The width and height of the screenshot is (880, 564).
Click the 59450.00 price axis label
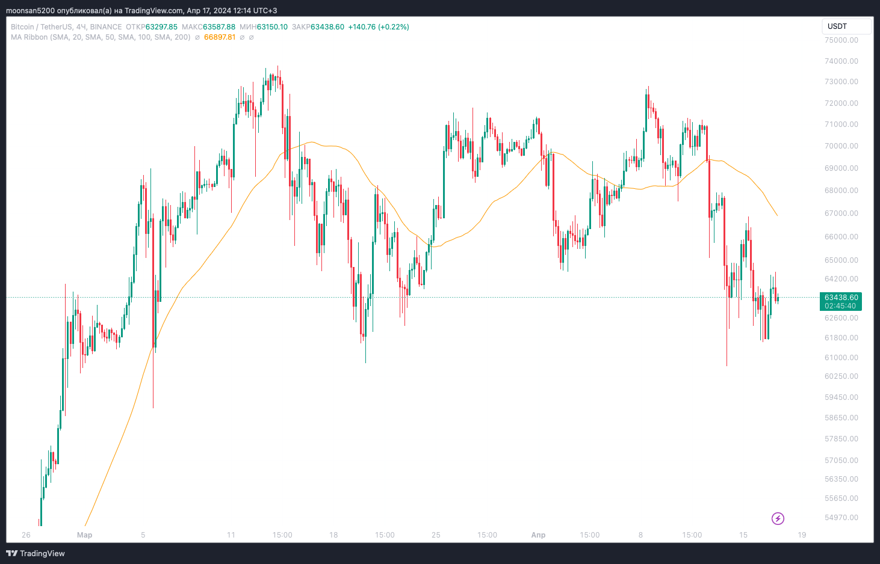tap(841, 397)
